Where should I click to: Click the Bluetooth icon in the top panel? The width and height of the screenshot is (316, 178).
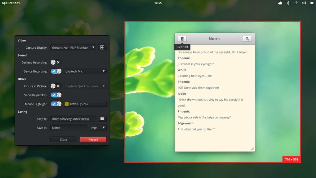(x=288, y=3)
